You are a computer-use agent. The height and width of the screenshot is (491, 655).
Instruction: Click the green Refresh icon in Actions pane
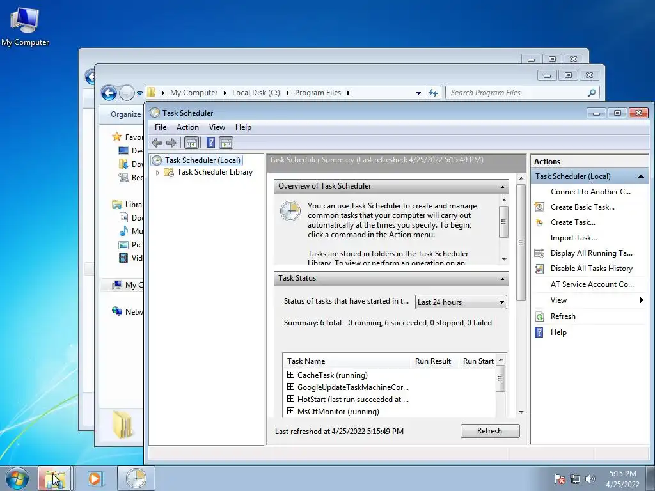point(539,316)
